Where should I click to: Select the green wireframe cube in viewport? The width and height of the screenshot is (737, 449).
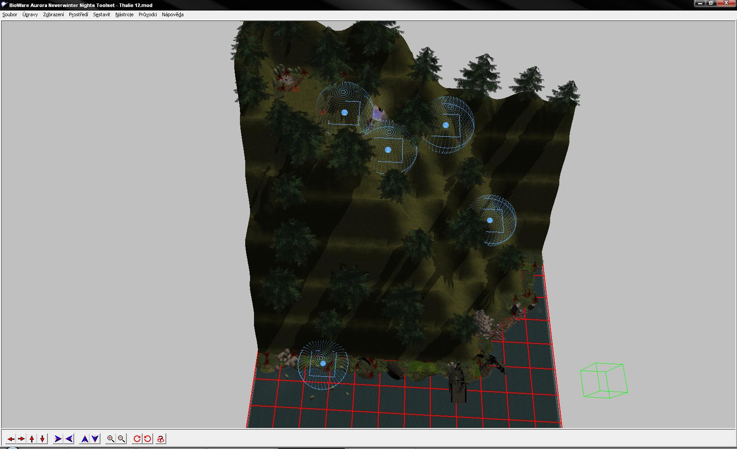click(x=604, y=380)
